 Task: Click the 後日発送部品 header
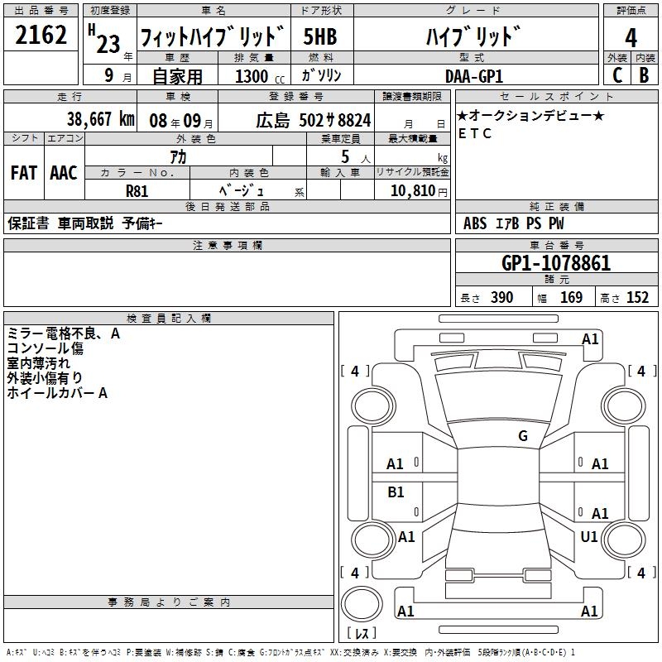[x=227, y=206]
